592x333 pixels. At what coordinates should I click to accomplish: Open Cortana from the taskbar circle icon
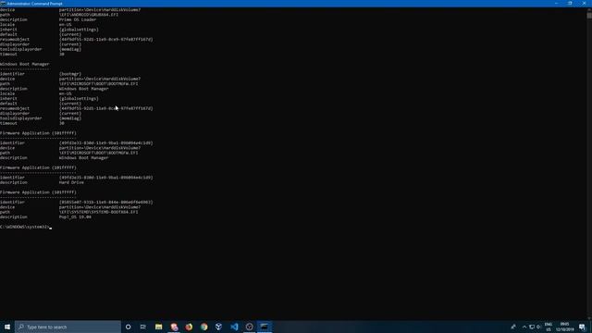pos(128,327)
